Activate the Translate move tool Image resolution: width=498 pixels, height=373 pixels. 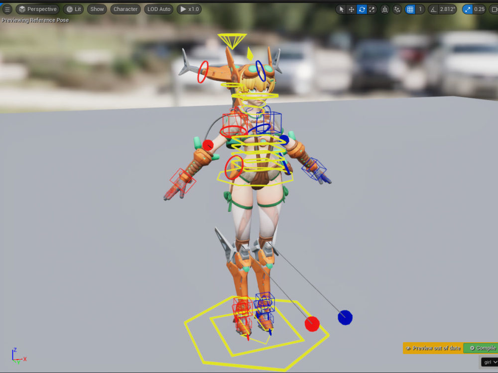coord(352,9)
